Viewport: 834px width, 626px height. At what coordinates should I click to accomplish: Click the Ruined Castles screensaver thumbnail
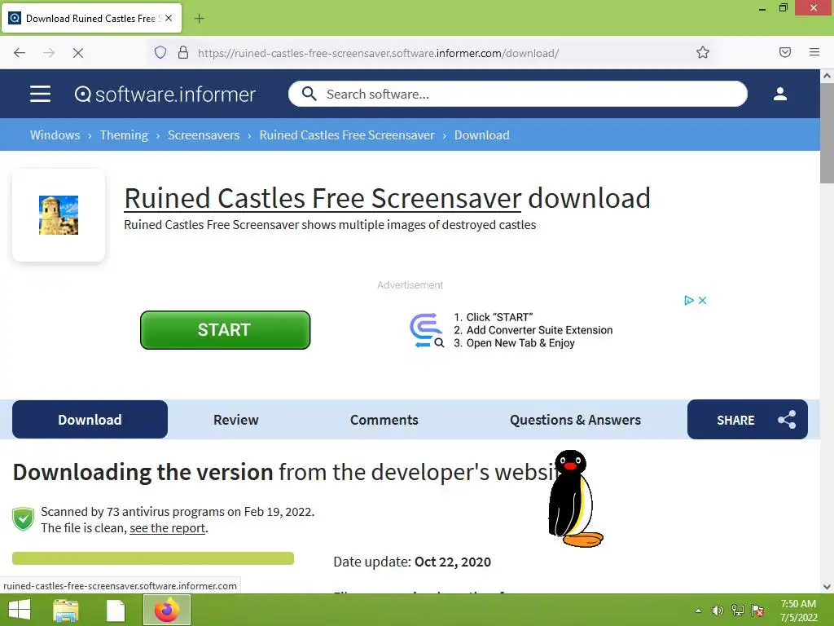[59, 215]
